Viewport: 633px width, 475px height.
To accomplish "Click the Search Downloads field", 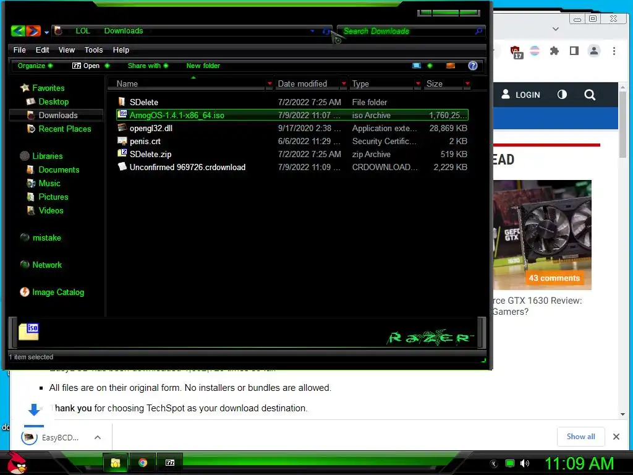I will click(406, 31).
